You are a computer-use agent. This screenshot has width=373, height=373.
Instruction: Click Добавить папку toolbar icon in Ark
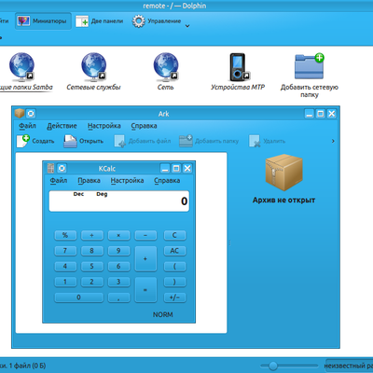[186, 141]
